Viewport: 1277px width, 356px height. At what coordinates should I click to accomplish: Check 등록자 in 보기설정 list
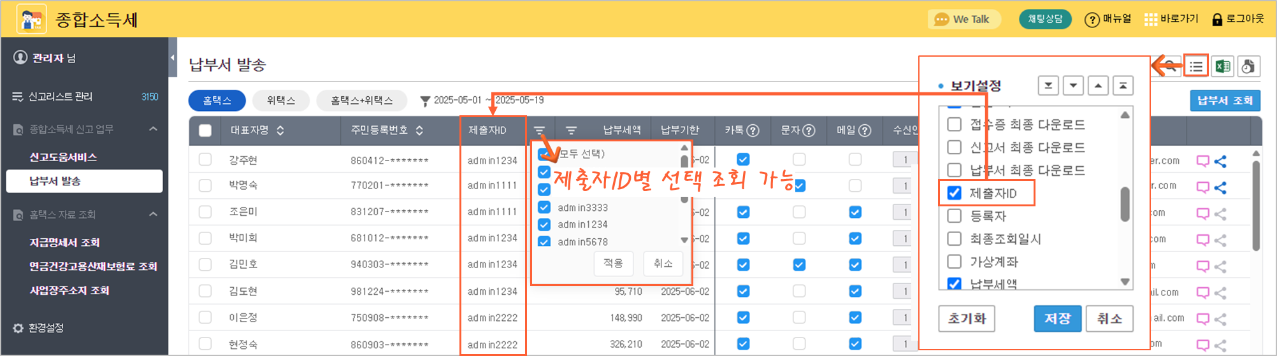pos(954,216)
